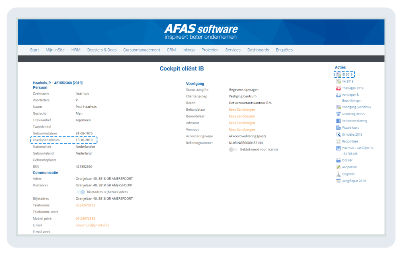The image size is (402, 258).
Task: Click the Middeling IB/PVV icon
Action: pos(338,114)
